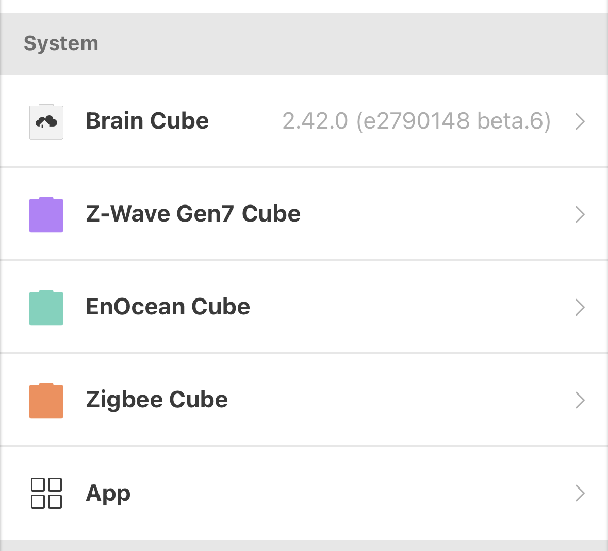Open Zigbee Cube using right chevron
The width and height of the screenshot is (608, 551).
(580, 400)
